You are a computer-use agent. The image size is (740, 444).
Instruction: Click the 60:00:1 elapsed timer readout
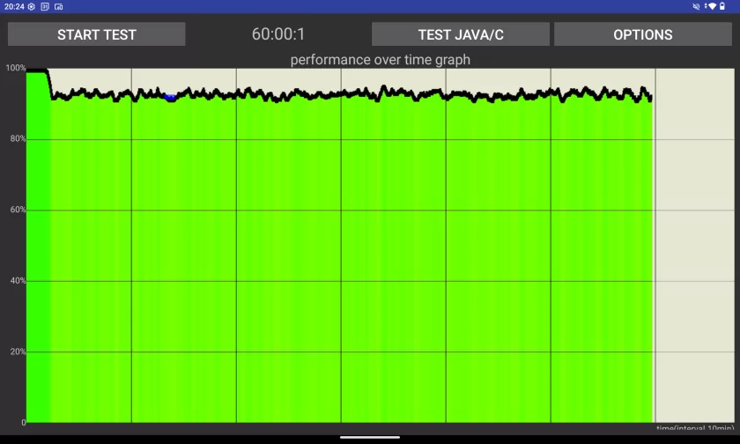(278, 34)
